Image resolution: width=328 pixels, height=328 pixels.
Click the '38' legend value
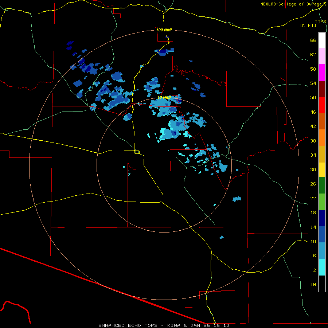[313, 141]
